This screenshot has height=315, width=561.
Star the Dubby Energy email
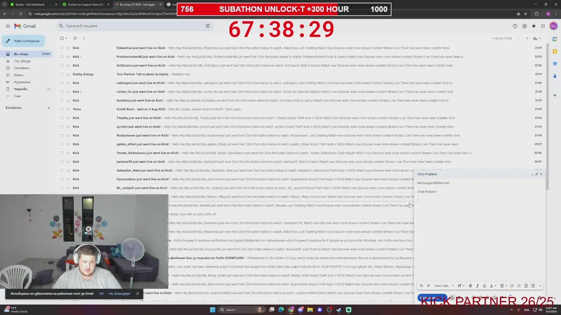coord(67,74)
